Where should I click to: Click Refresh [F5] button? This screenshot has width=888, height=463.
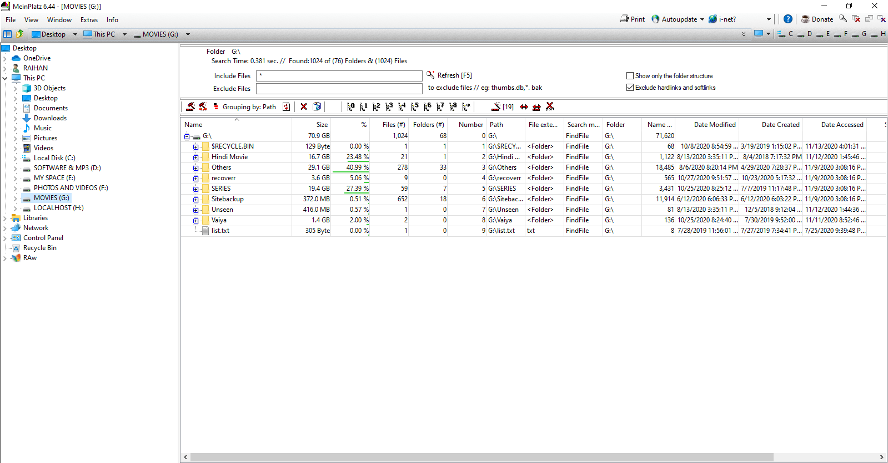click(x=449, y=75)
